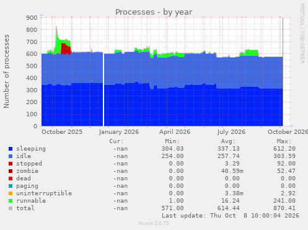Click the 'Min:' column header
This screenshot has width=308, height=230.
(172, 141)
